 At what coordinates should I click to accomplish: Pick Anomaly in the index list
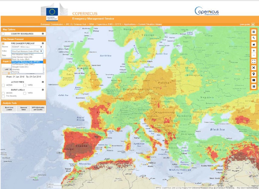(16, 69)
